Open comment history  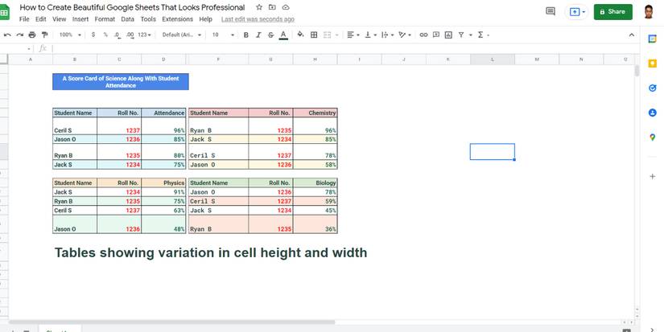pos(551,11)
